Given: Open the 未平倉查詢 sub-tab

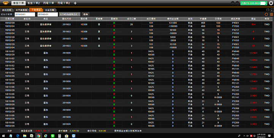Looking at the screenshot, I should click(21, 10).
